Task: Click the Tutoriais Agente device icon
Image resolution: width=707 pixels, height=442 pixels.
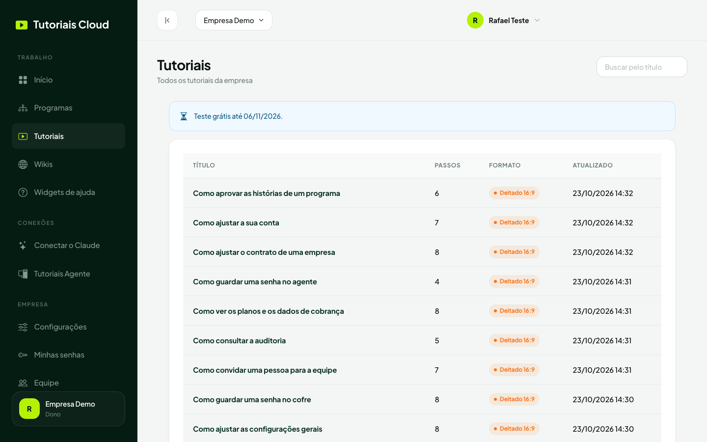Action: [23, 274]
